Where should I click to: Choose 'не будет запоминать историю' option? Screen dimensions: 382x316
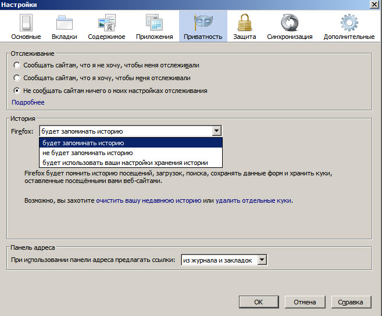88,153
